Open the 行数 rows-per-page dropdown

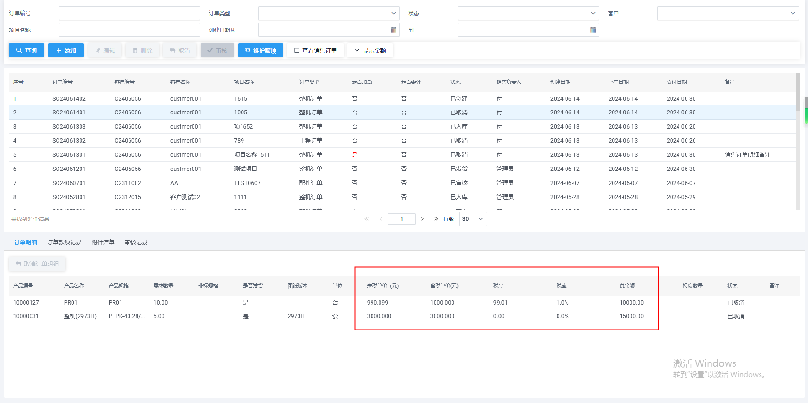point(473,219)
